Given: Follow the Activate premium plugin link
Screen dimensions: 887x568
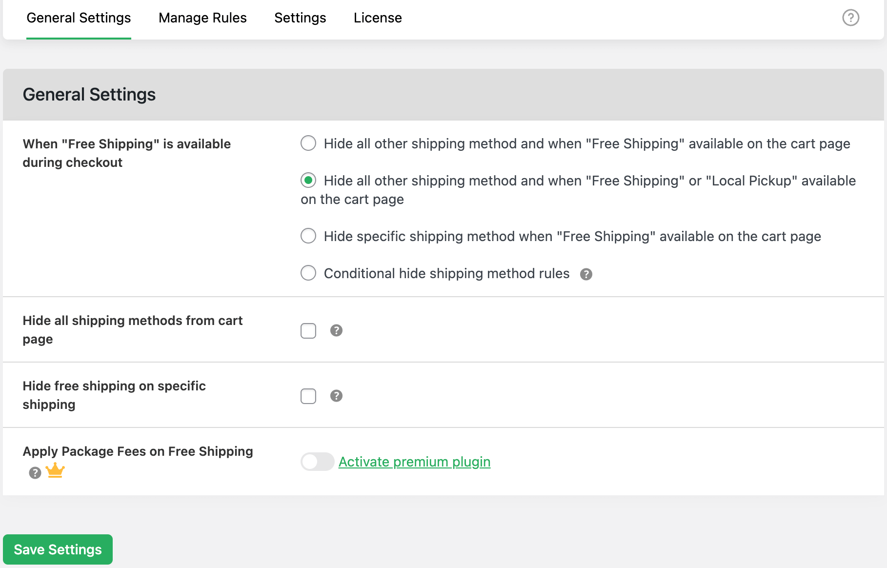Looking at the screenshot, I should pyautogui.click(x=414, y=462).
